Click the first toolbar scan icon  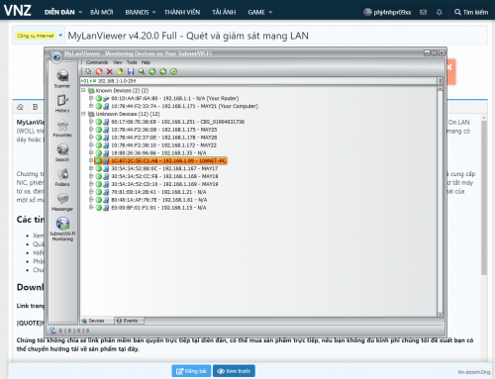[88, 71]
